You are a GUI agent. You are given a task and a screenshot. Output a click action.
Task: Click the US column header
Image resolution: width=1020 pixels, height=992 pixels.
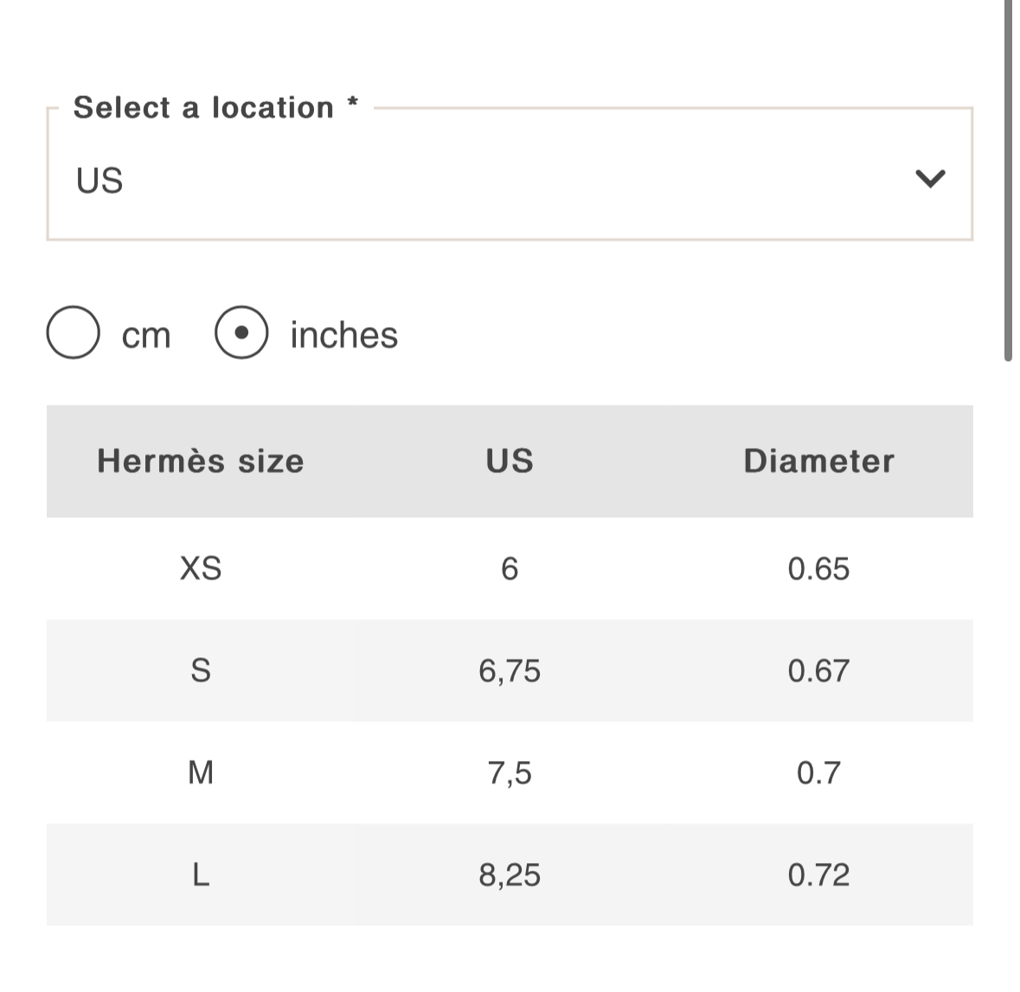(510, 461)
